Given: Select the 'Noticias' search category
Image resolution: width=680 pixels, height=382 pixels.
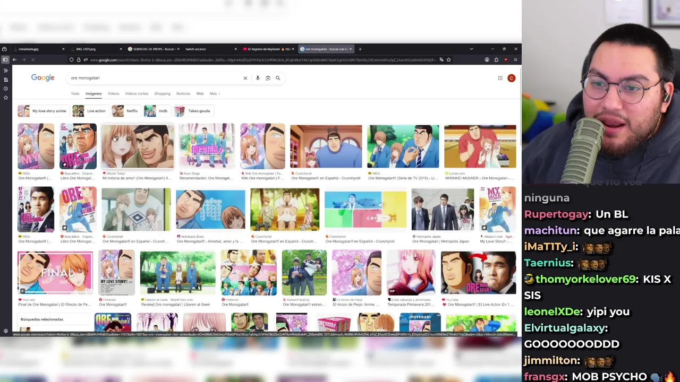Looking at the screenshot, I should (x=183, y=93).
